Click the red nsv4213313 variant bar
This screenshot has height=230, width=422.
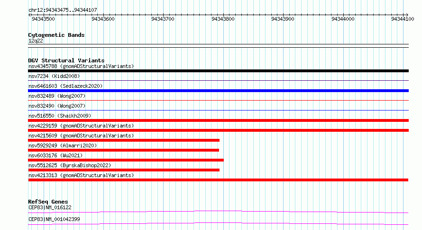pos(218,180)
